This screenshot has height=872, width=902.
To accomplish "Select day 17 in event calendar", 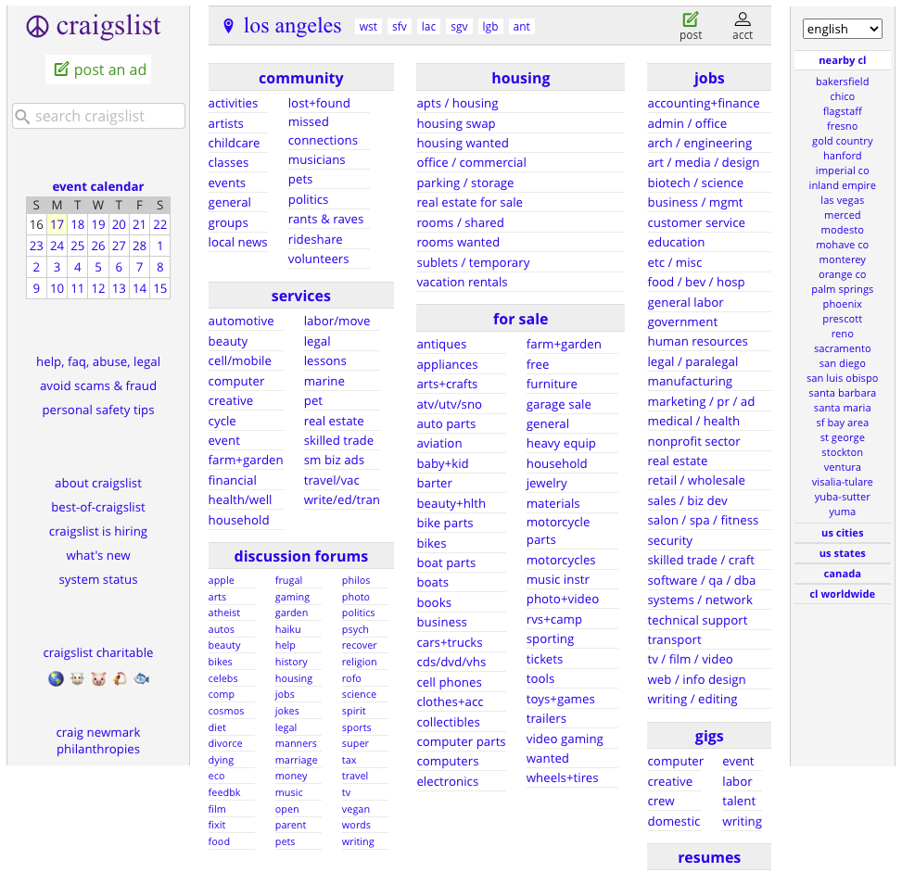I will [57, 224].
